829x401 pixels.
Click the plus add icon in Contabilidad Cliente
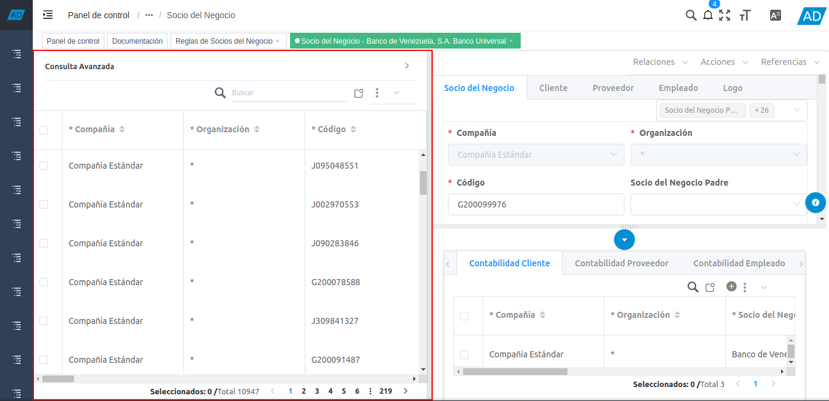[x=731, y=286]
